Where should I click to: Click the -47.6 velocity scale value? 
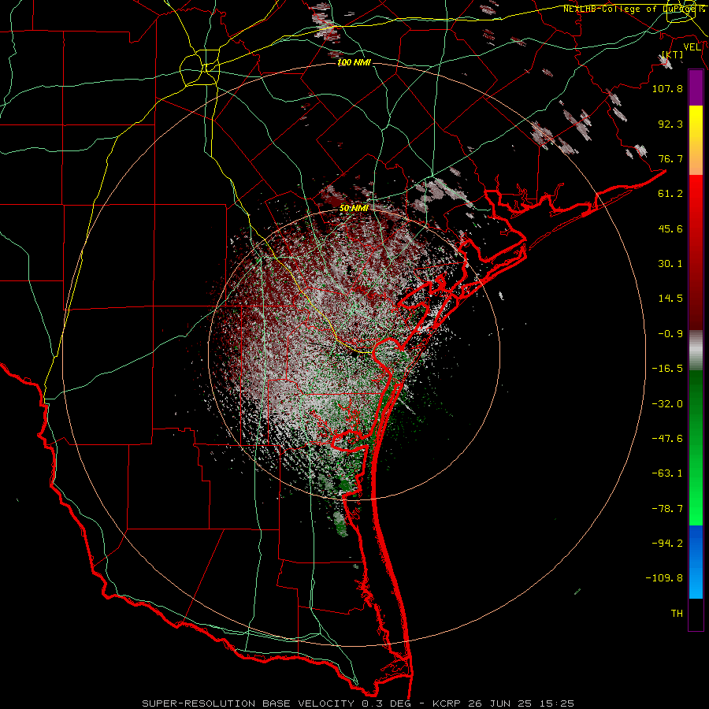click(x=667, y=439)
